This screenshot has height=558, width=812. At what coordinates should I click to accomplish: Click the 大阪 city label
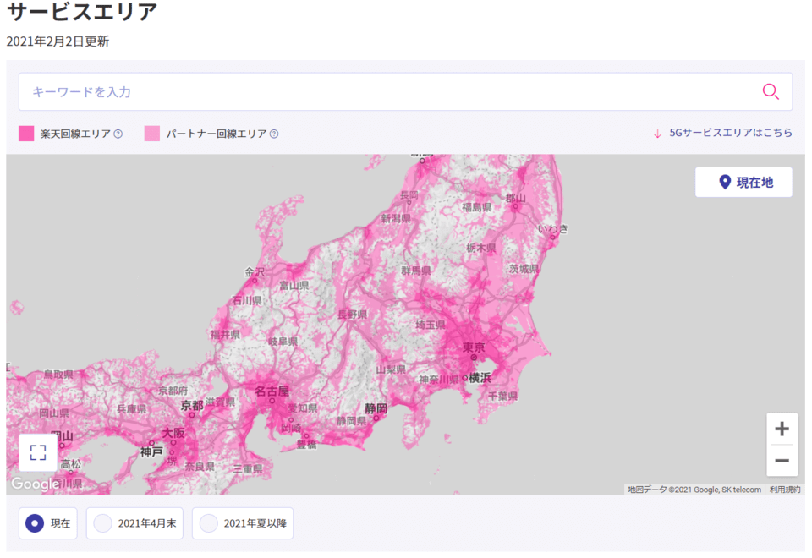point(173,433)
